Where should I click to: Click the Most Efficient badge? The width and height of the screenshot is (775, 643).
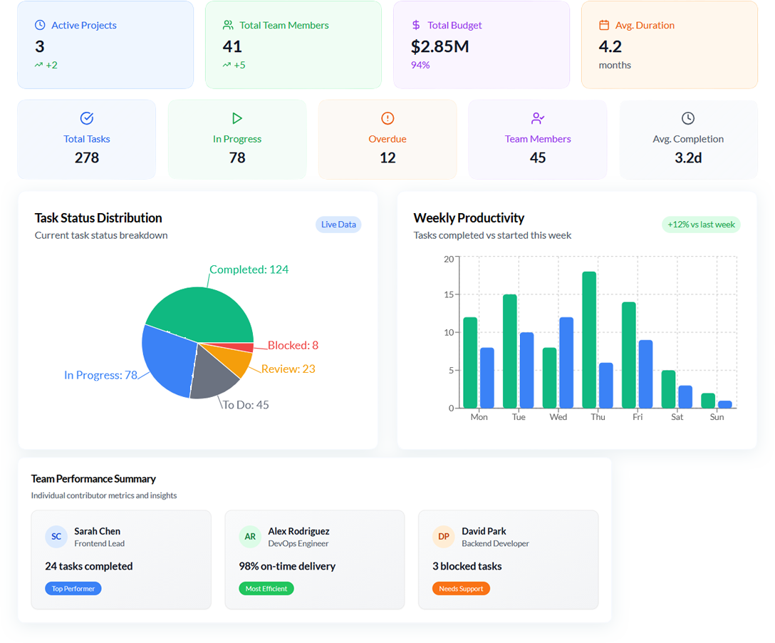(x=266, y=589)
